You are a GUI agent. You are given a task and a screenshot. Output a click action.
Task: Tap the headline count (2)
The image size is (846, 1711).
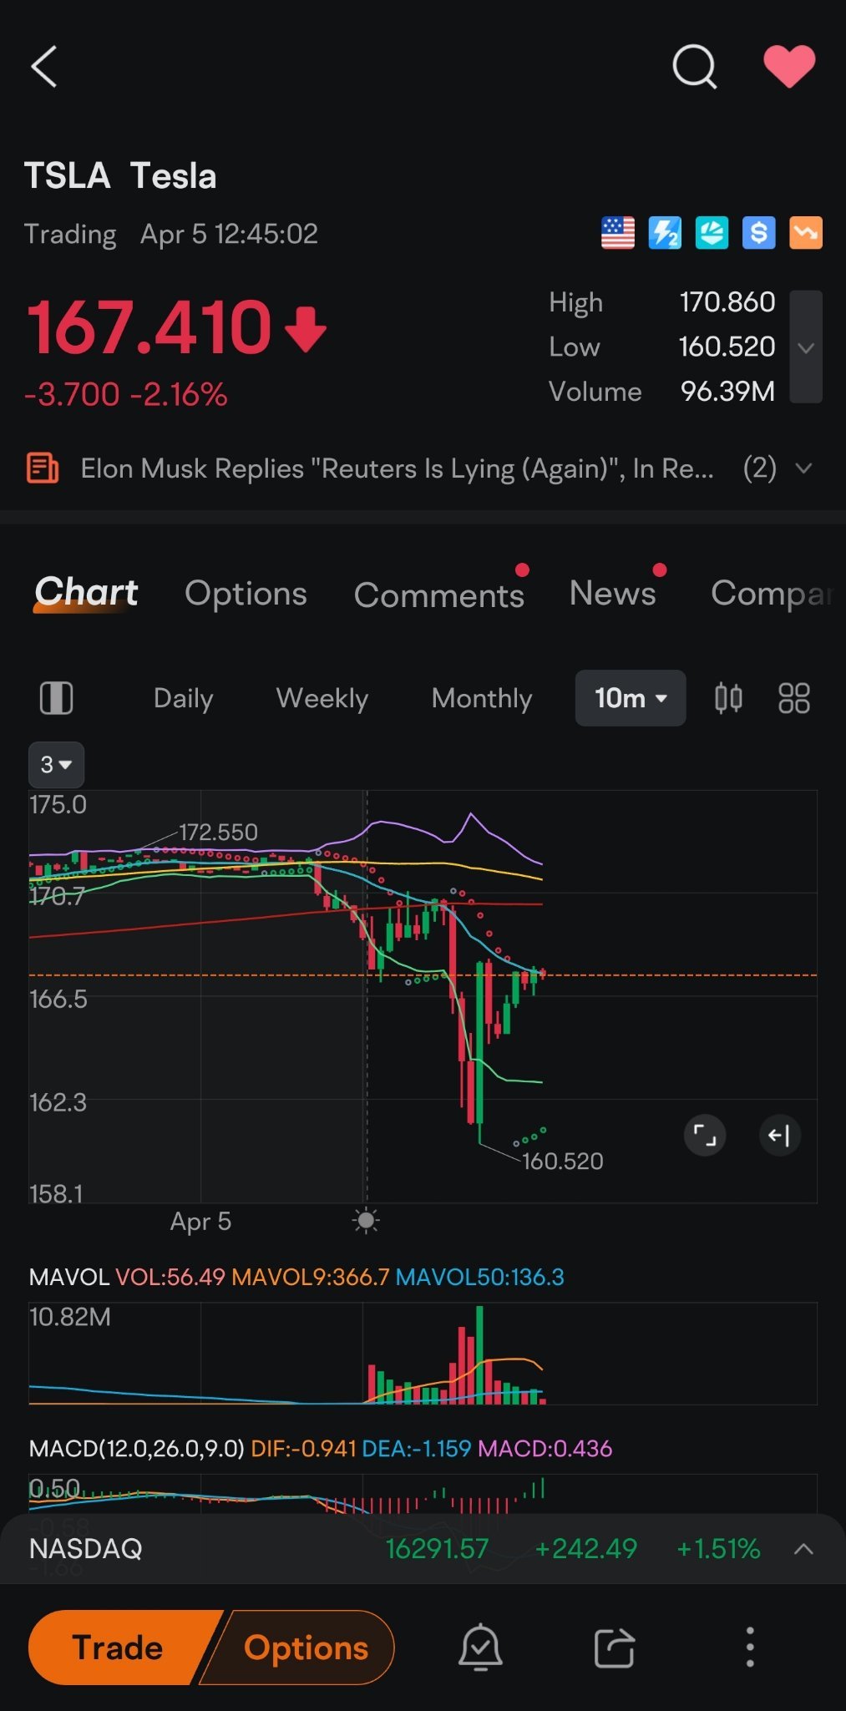click(760, 468)
